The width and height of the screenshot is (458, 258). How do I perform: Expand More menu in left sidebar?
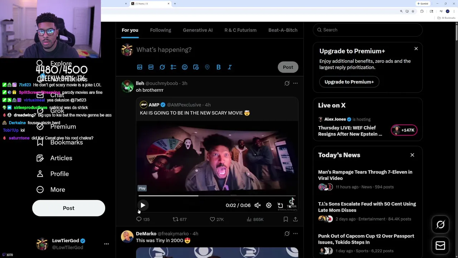[x=51, y=190]
